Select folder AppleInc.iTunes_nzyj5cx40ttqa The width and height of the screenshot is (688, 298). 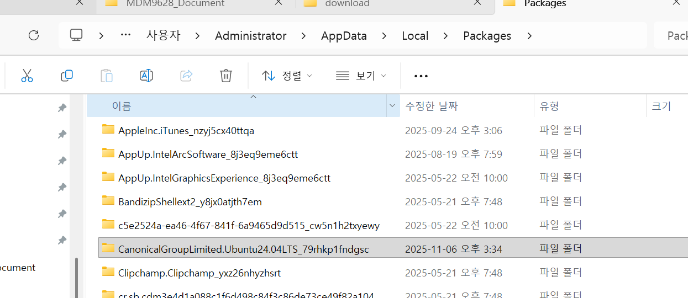[186, 131]
